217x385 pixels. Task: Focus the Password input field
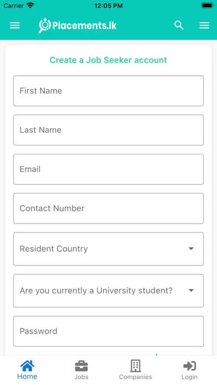[x=108, y=331]
